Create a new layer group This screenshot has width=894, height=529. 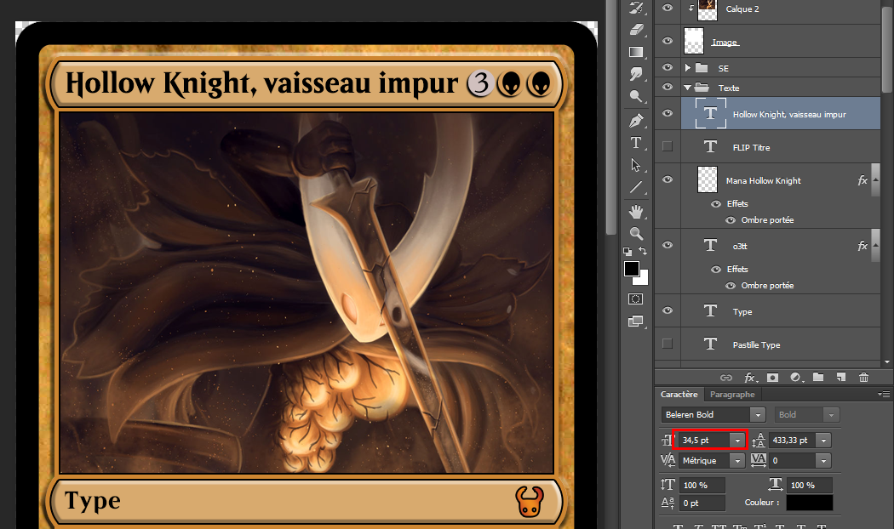click(818, 377)
